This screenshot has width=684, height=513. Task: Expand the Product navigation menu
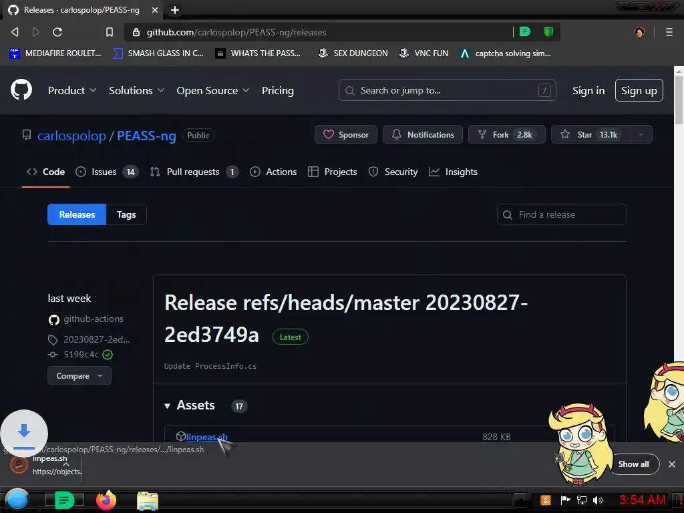(x=72, y=90)
